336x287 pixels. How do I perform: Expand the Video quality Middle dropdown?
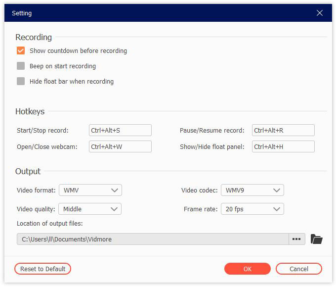tap(90, 209)
